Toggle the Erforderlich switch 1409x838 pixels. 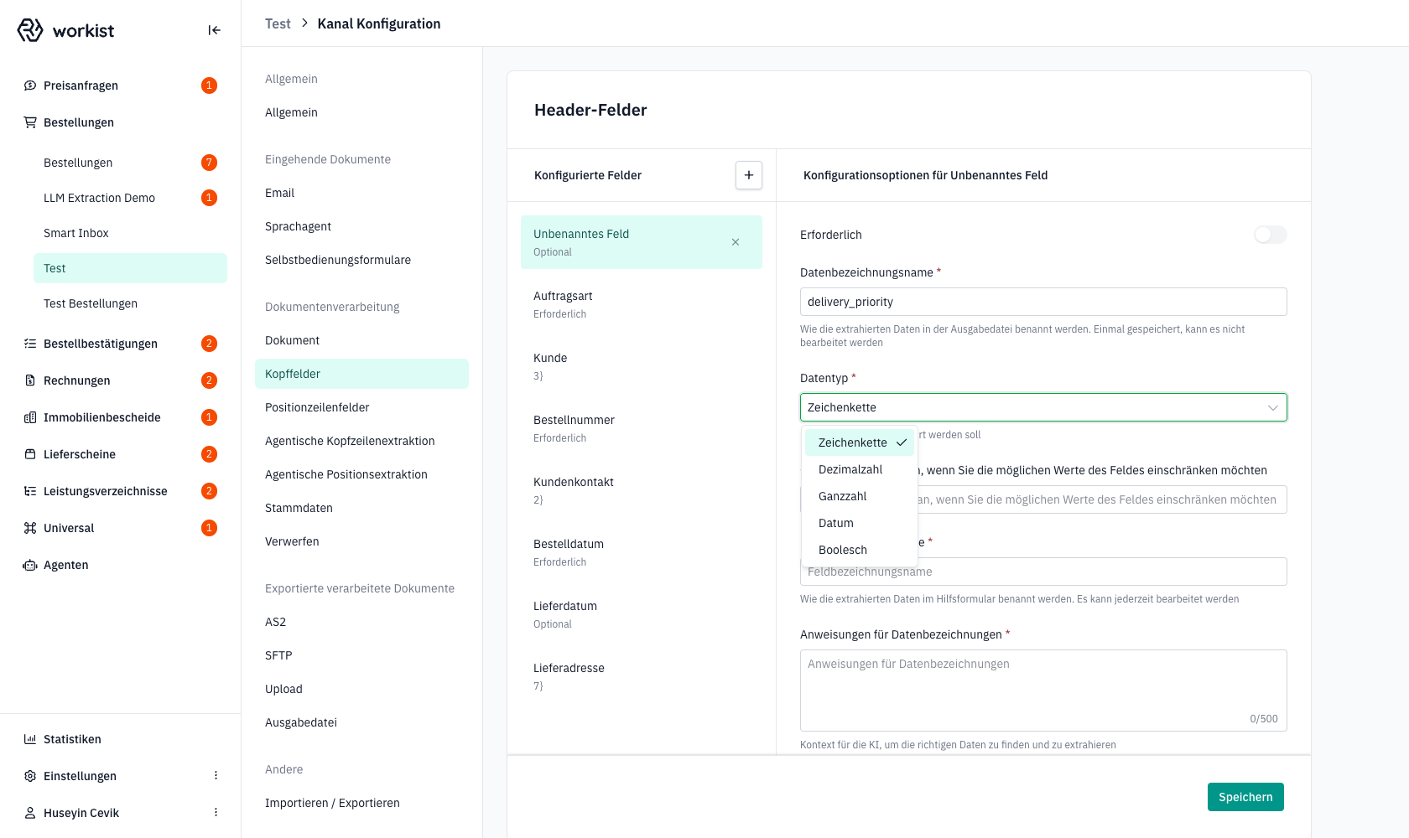click(1270, 235)
